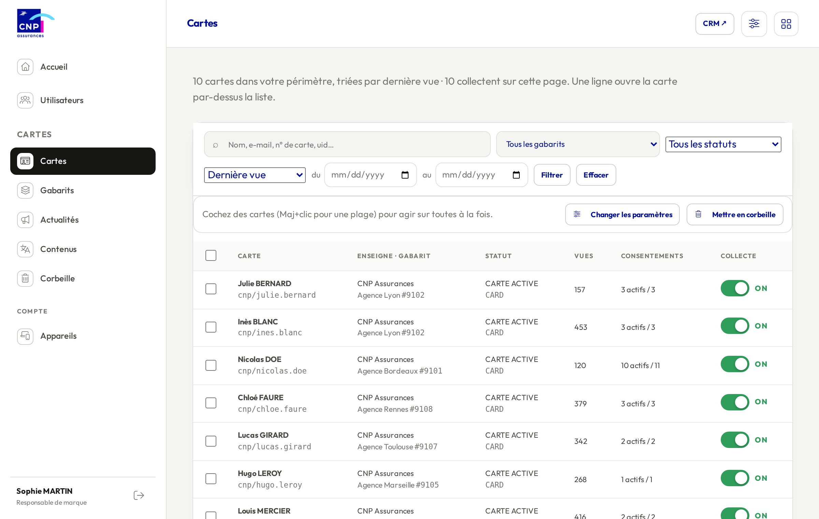Click the Corbeille trash icon in sidebar
Screen dimensions: 819x519
click(x=25, y=279)
